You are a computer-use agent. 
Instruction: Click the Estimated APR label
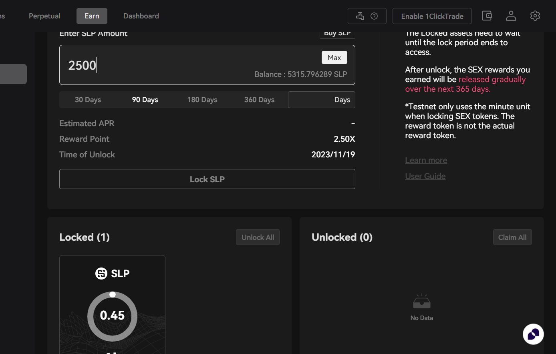pyautogui.click(x=87, y=123)
